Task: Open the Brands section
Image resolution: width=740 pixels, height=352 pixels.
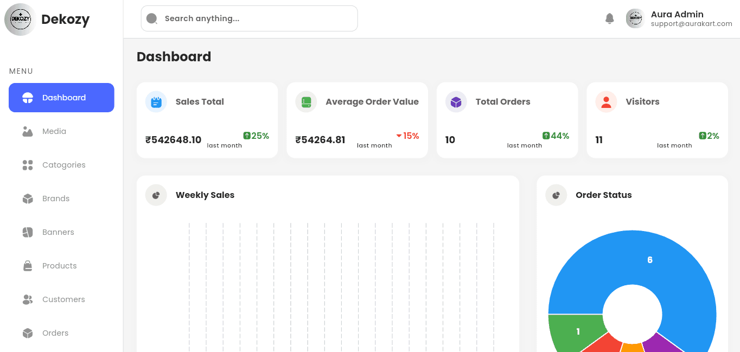Action: 61,199
